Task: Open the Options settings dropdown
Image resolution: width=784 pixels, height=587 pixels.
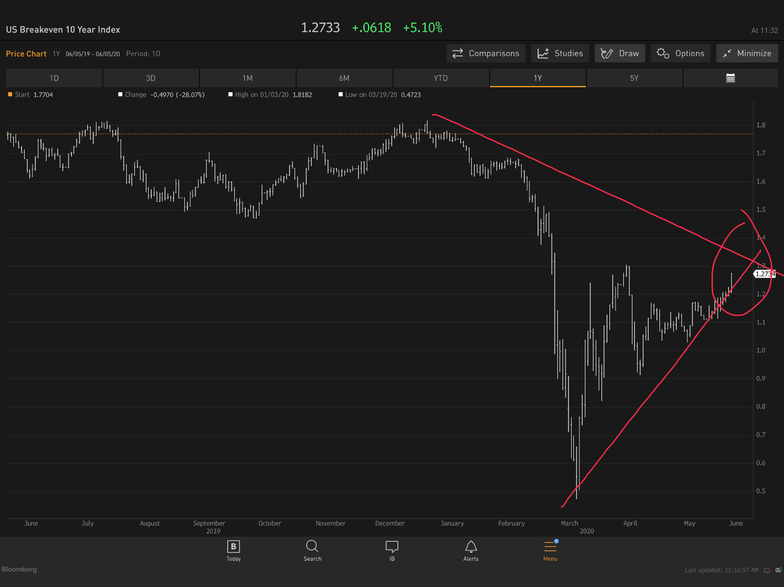Action: tap(680, 53)
